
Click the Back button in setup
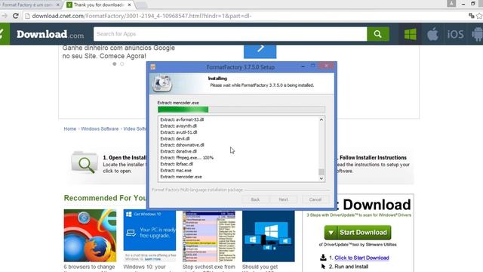tap(255, 199)
